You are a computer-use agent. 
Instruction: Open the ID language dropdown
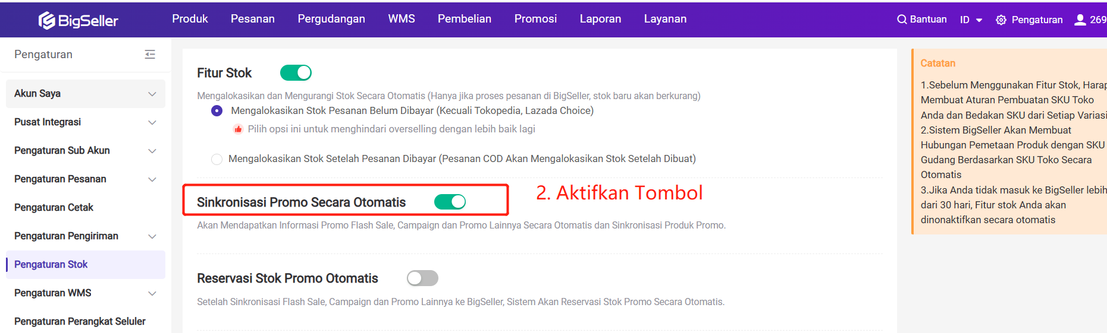971,20
